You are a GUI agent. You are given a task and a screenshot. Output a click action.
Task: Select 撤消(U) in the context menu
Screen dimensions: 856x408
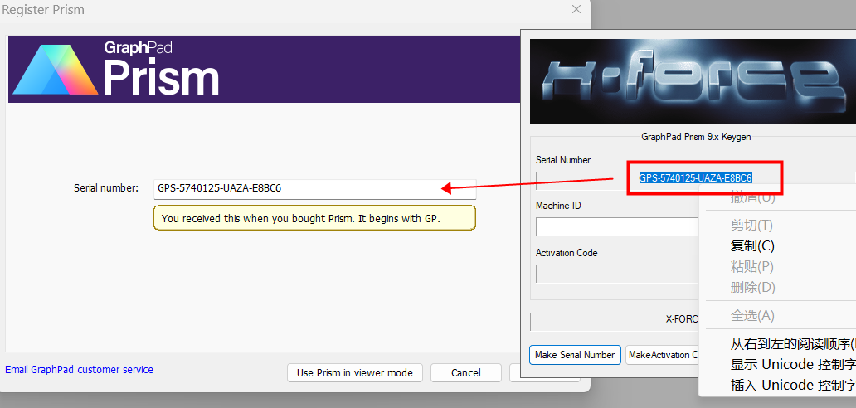point(751,197)
